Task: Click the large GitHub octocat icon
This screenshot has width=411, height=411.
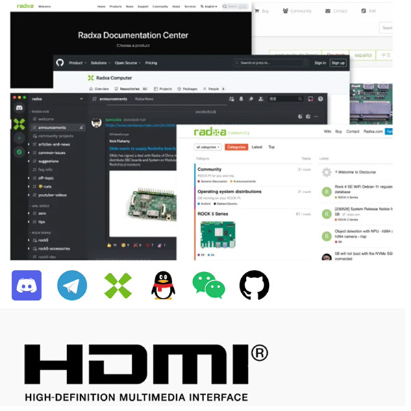Action: [x=254, y=285]
